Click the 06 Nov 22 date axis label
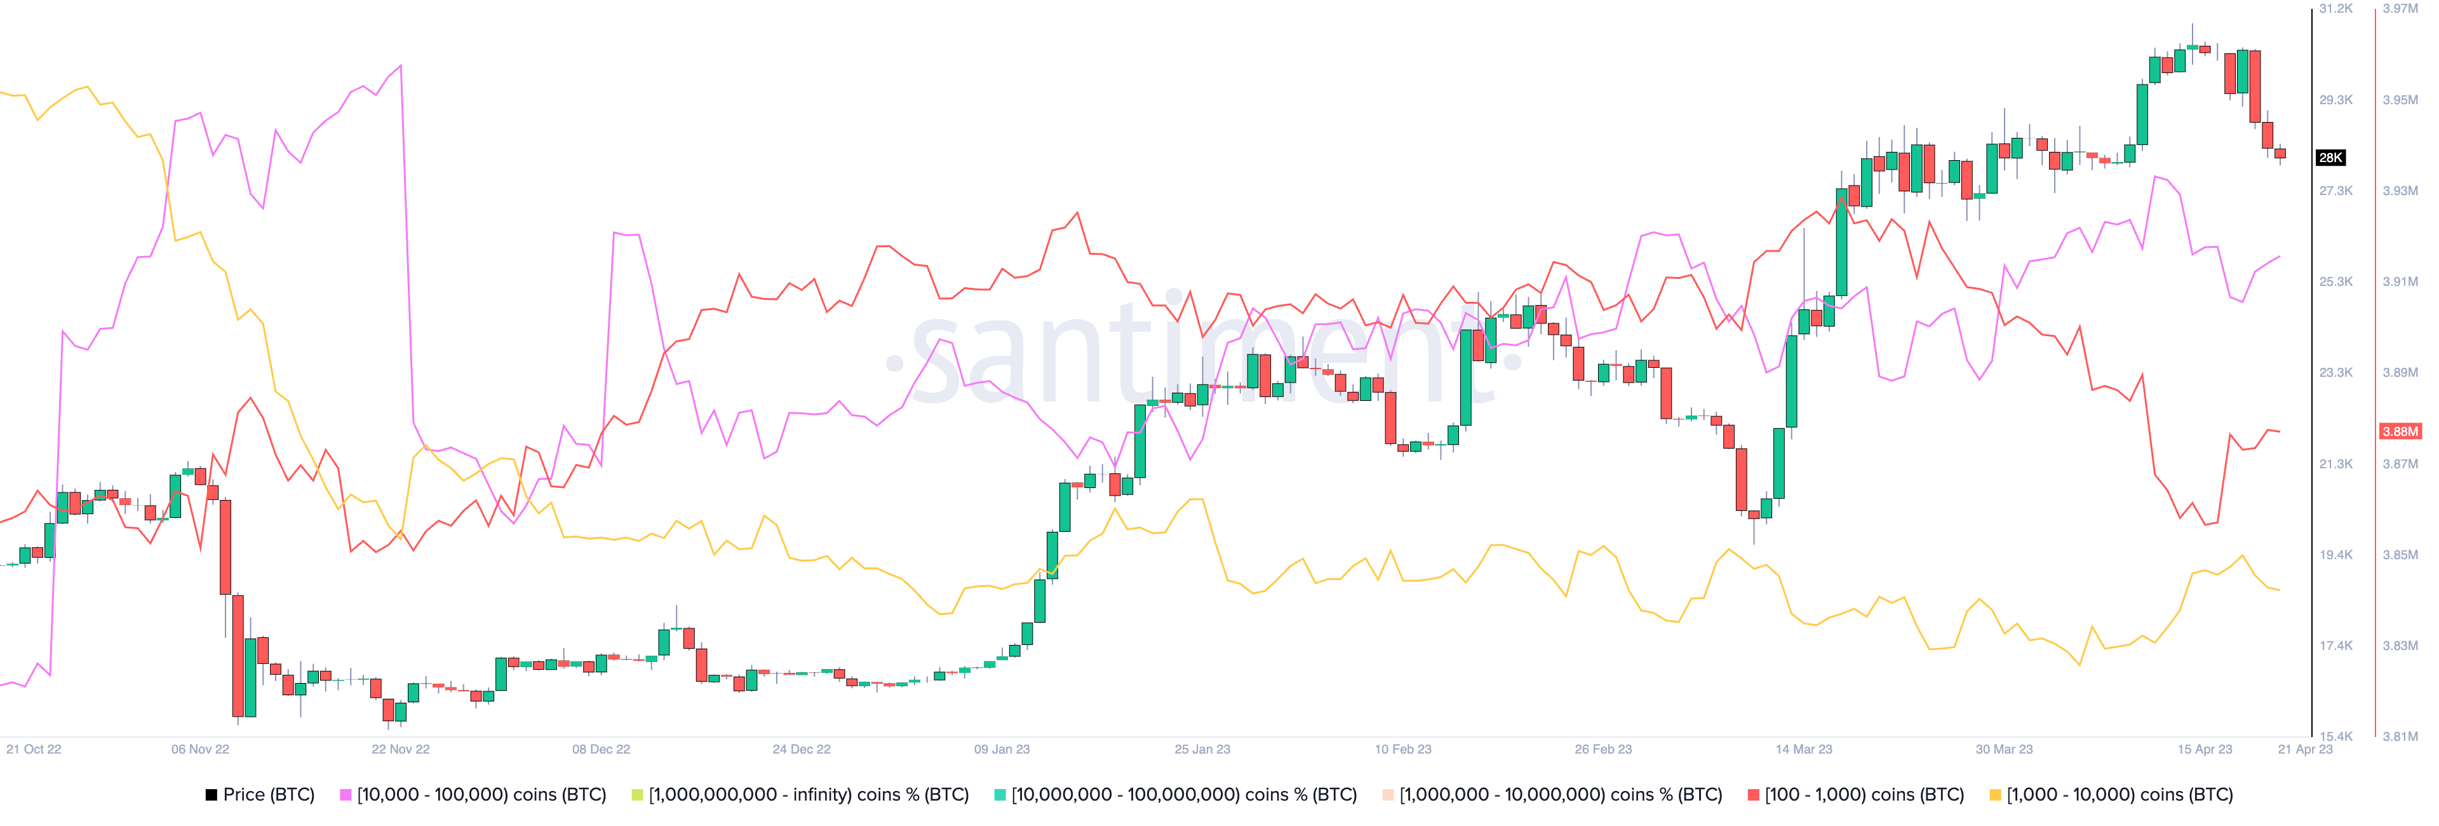This screenshot has height=826, width=2439. [x=200, y=749]
